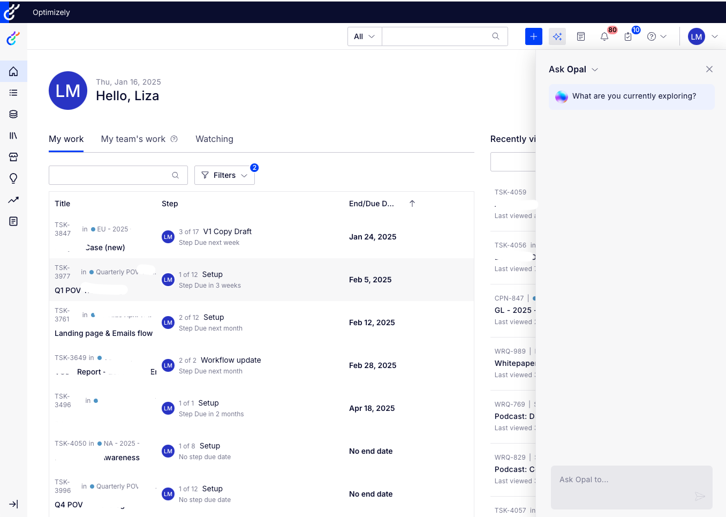Toggle the End/Due Date sort direction arrow
Image resolution: width=726 pixels, height=517 pixels.
pyautogui.click(x=412, y=204)
